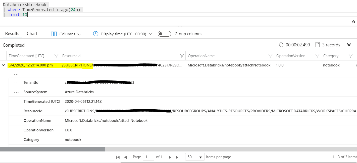Viewport: 357px width, 163px height.
Task: Select the 2020-04-06T12:21:14Z value
Action: 83,102
